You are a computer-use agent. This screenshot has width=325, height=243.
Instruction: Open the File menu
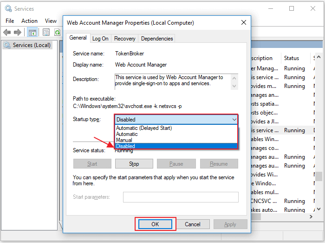(x=10, y=21)
